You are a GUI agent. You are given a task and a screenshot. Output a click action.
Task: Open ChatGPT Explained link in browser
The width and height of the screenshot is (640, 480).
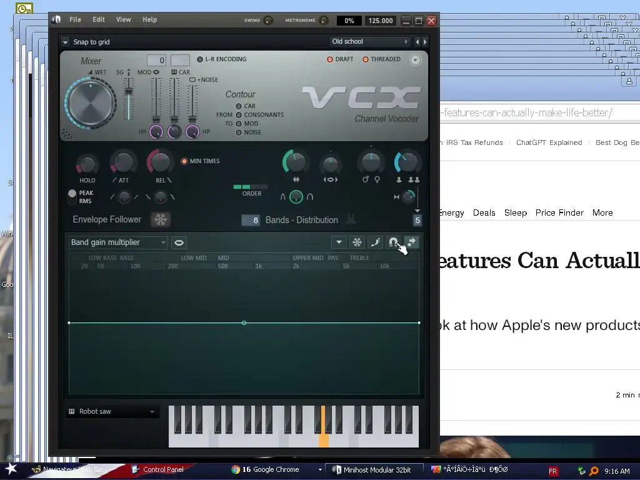point(549,142)
